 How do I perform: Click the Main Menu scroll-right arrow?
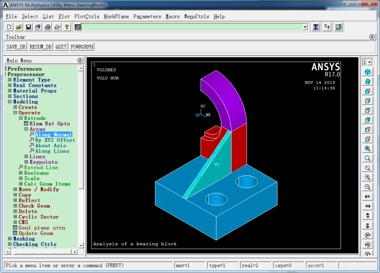point(75,252)
